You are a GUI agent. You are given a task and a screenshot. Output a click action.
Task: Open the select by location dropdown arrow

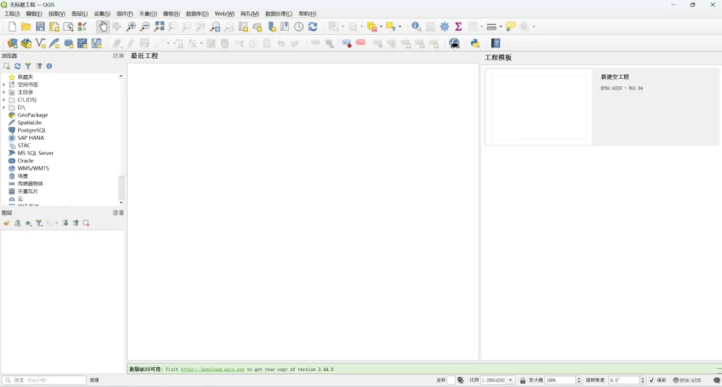pos(400,27)
